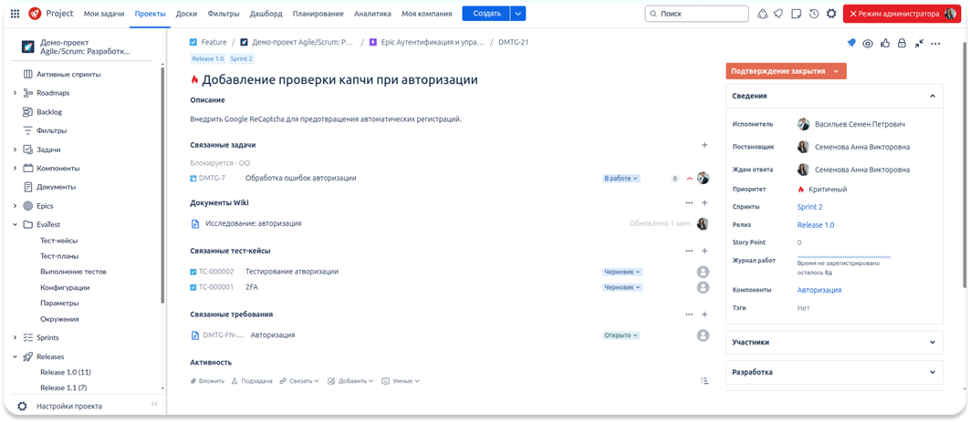Open Backlog in sidebar
The image size is (970, 422).
click(49, 112)
